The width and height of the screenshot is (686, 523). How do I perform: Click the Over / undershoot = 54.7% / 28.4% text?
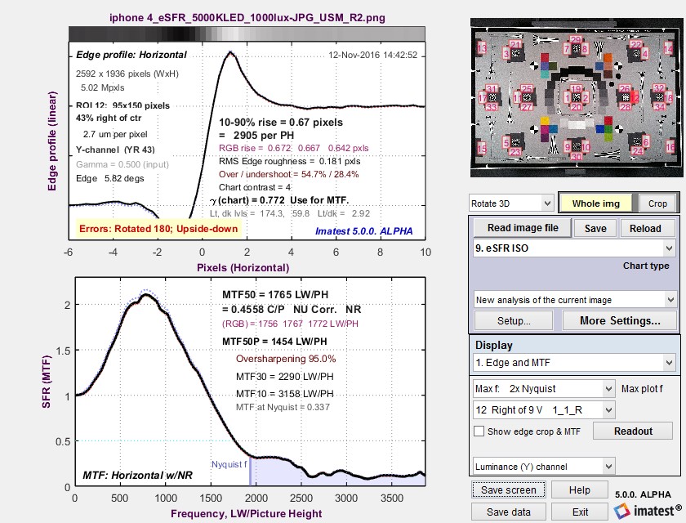pos(289,174)
